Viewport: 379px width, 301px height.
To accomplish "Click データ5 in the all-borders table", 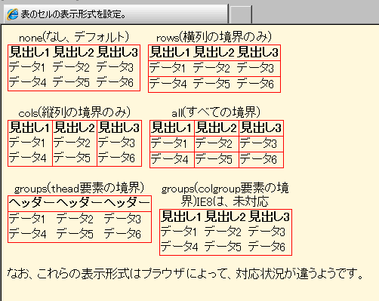I will [214, 159].
